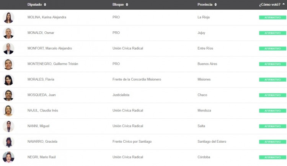Click Santiago del Estero province cell
Viewport: 287px width, 166px height.
pos(212,142)
